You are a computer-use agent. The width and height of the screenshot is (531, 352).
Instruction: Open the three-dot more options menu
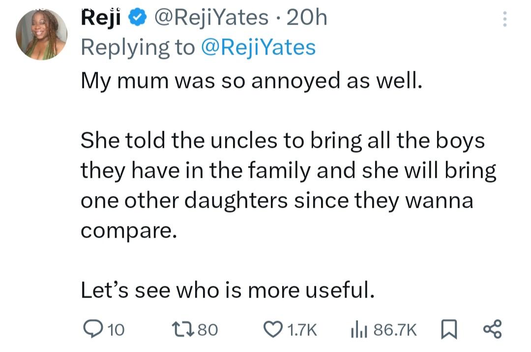[x=503, y=19]
